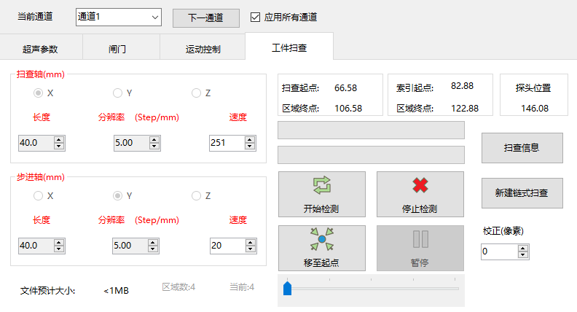Viewport: 577px width, 312px height.
Task: Click the 暂停 pause icon button
Action: [x=420, y=248]
